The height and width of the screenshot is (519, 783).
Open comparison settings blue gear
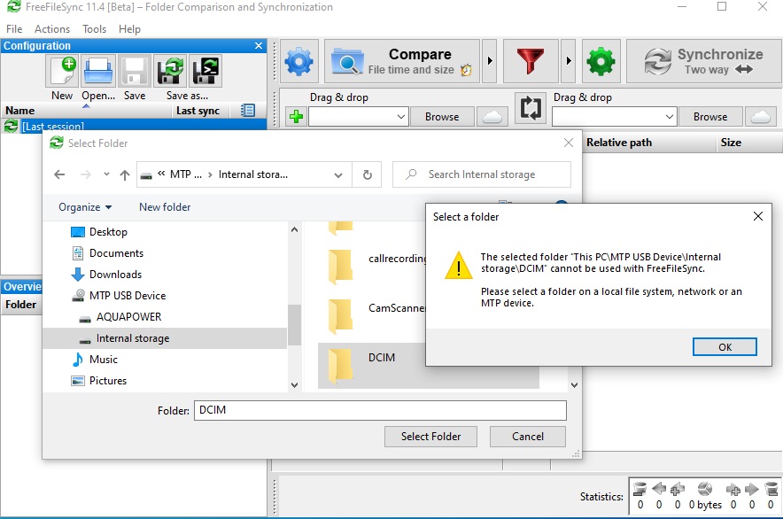(299, 61)
